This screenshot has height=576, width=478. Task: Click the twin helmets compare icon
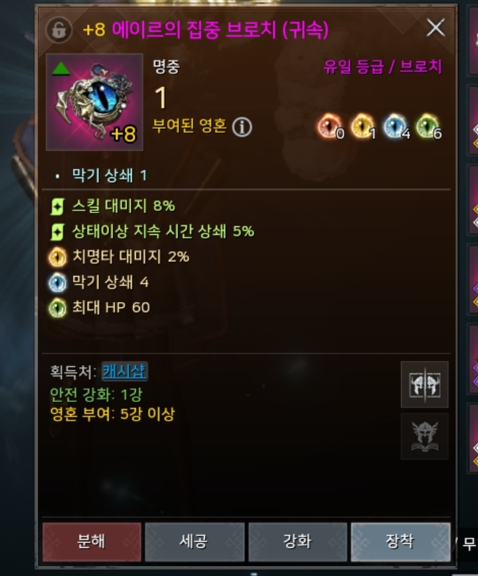coord(424,384)
